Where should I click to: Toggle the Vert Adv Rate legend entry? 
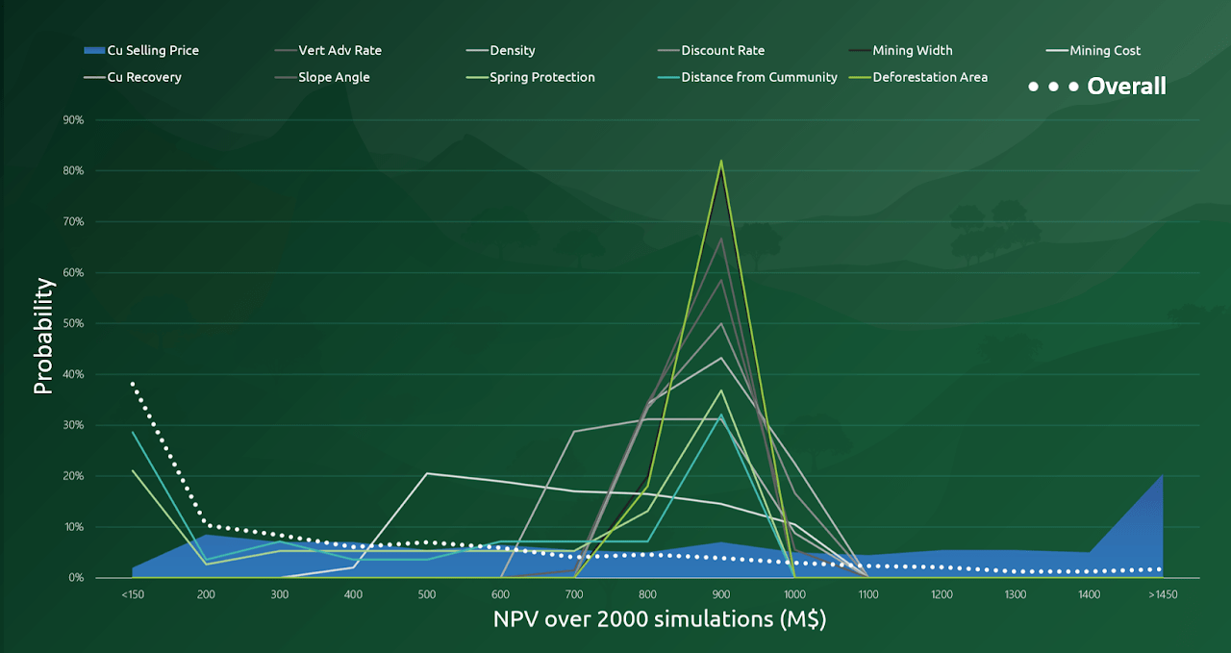point(339,50)
